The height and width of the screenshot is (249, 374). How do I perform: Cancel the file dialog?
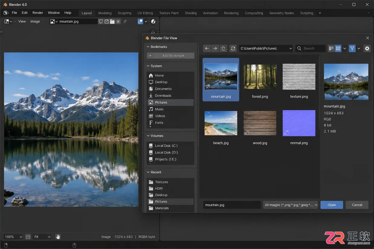pos(357,205)
